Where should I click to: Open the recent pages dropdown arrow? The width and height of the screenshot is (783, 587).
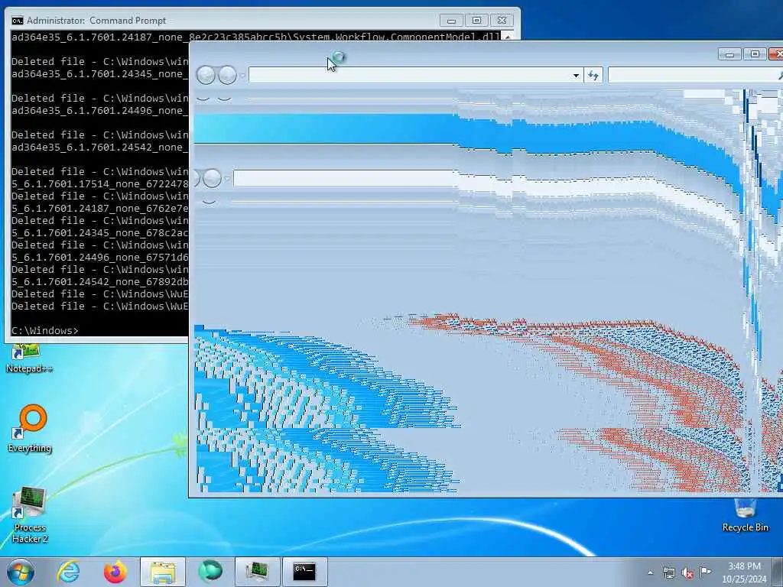click(x=242, y=76)
